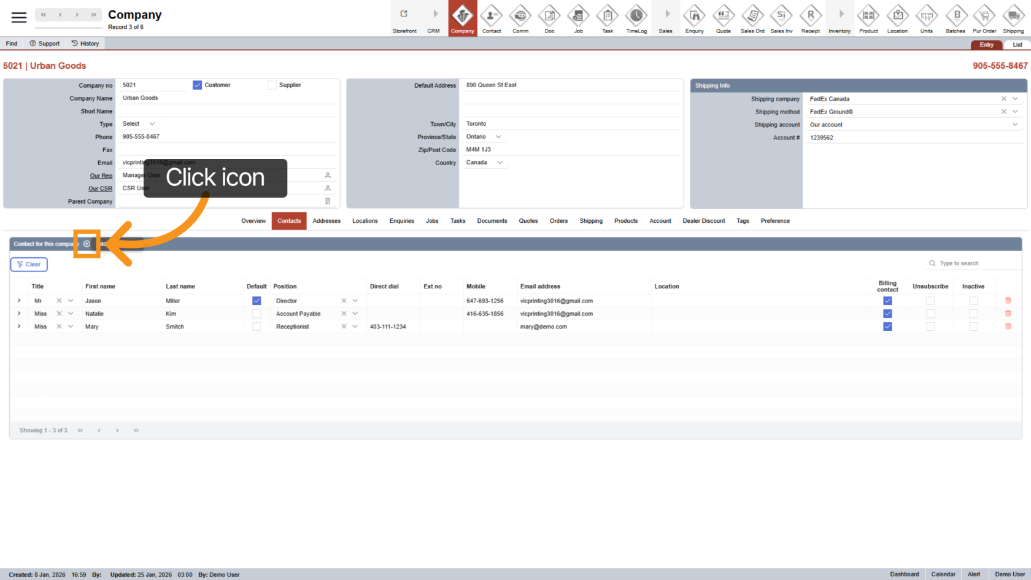The width and height of the screenshot is (1031, 580).
Task: Click the contact search field
Action: pyautogui.click(x=976, y=263)
